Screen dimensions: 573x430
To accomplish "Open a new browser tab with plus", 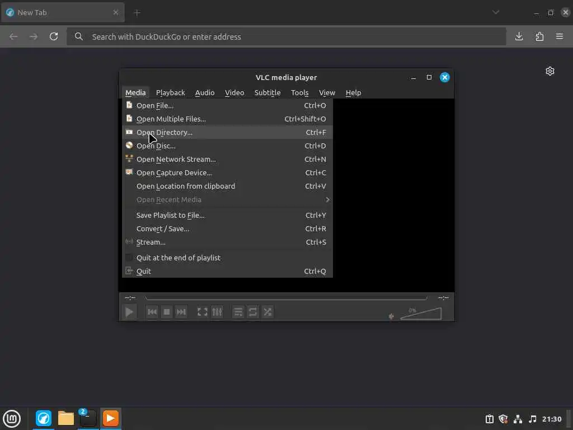I will tap(137, 13).
